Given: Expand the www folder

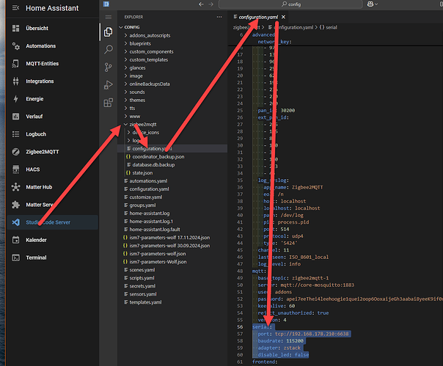Looking at the screenshot, I should pos(125,117).
